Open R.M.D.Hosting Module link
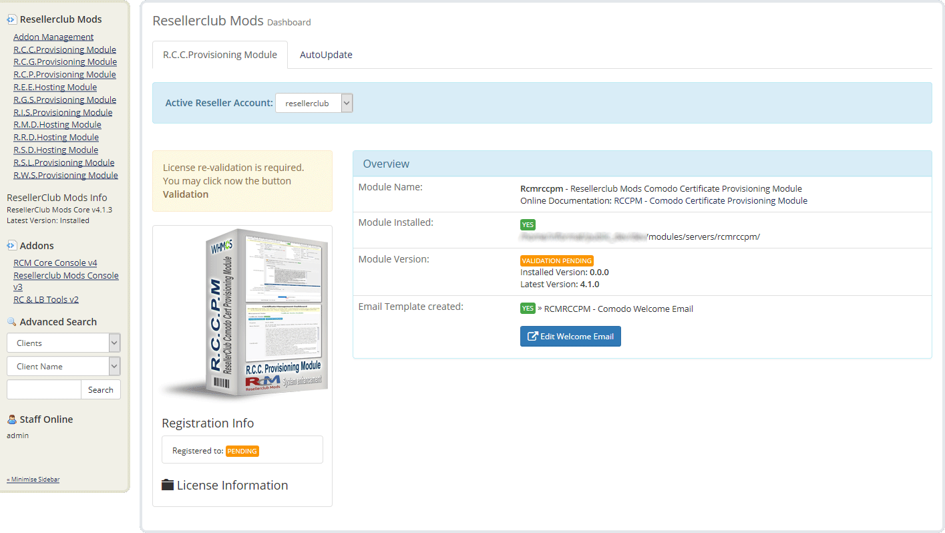 coord(57,124)
